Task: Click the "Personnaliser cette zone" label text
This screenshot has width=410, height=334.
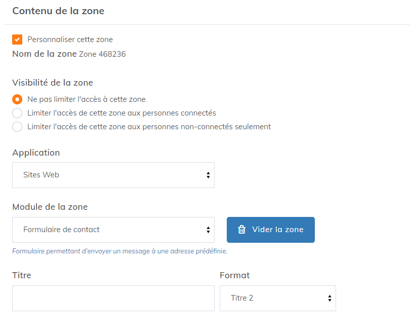Action: [x=70, y=40]
